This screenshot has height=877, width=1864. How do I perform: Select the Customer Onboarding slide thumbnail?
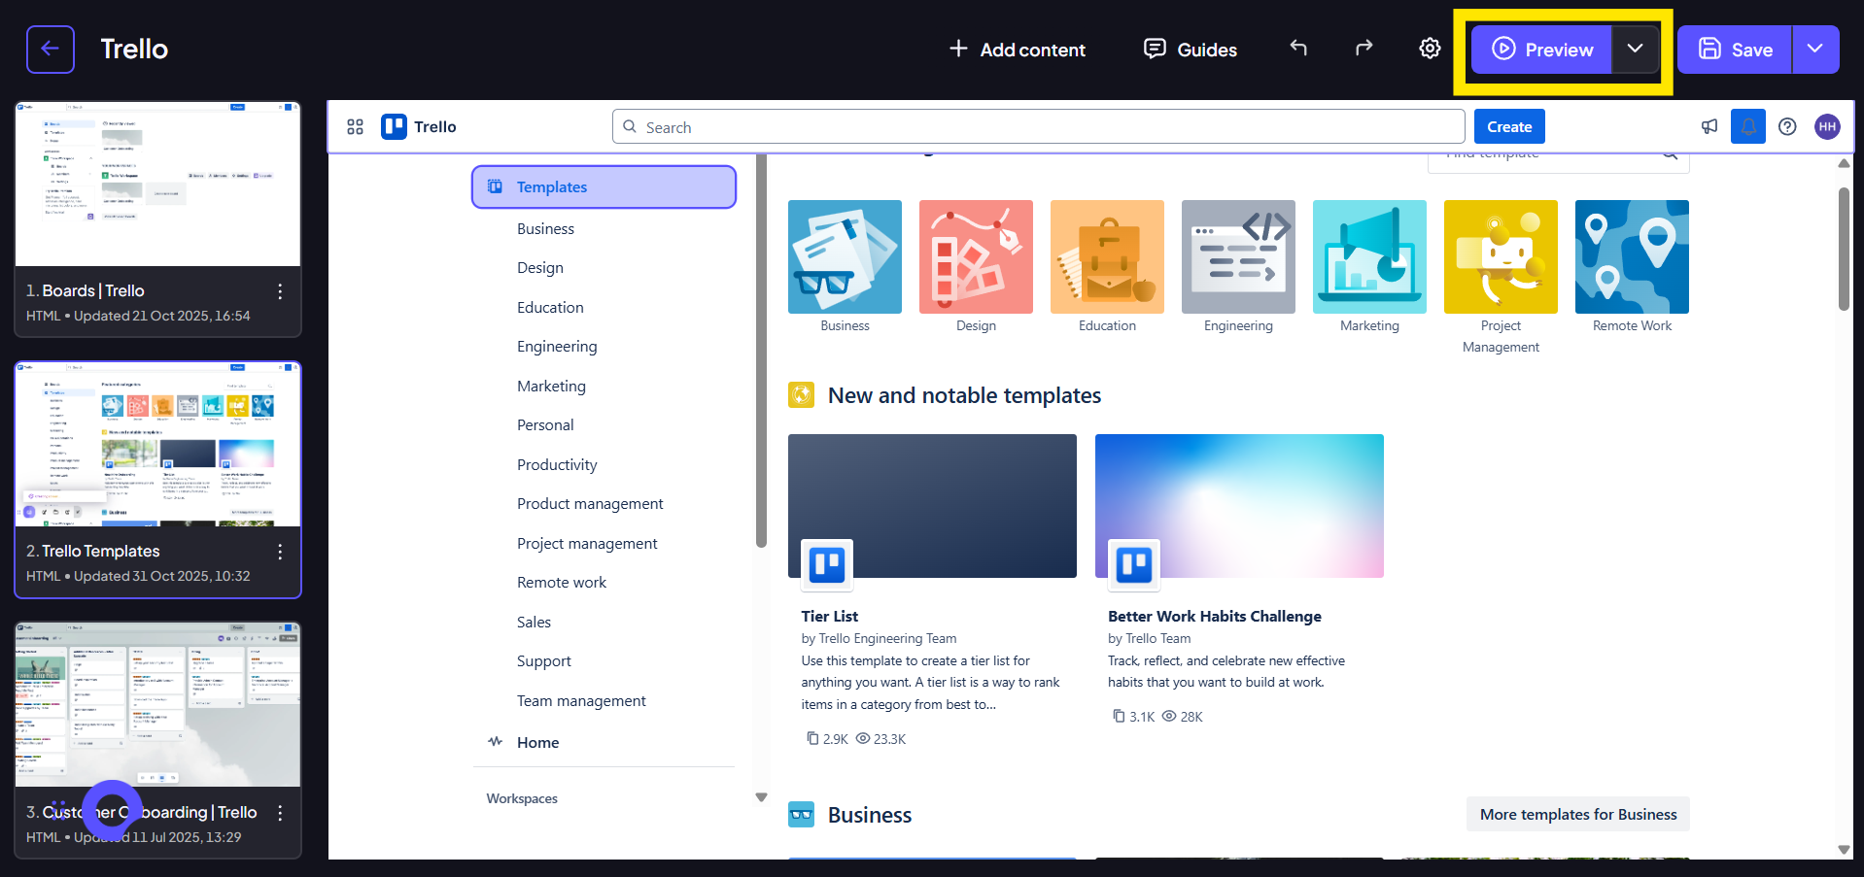tap(157, 704)
